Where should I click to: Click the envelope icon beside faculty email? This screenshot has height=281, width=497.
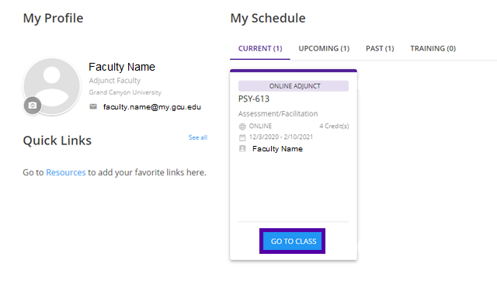(93, 106)
